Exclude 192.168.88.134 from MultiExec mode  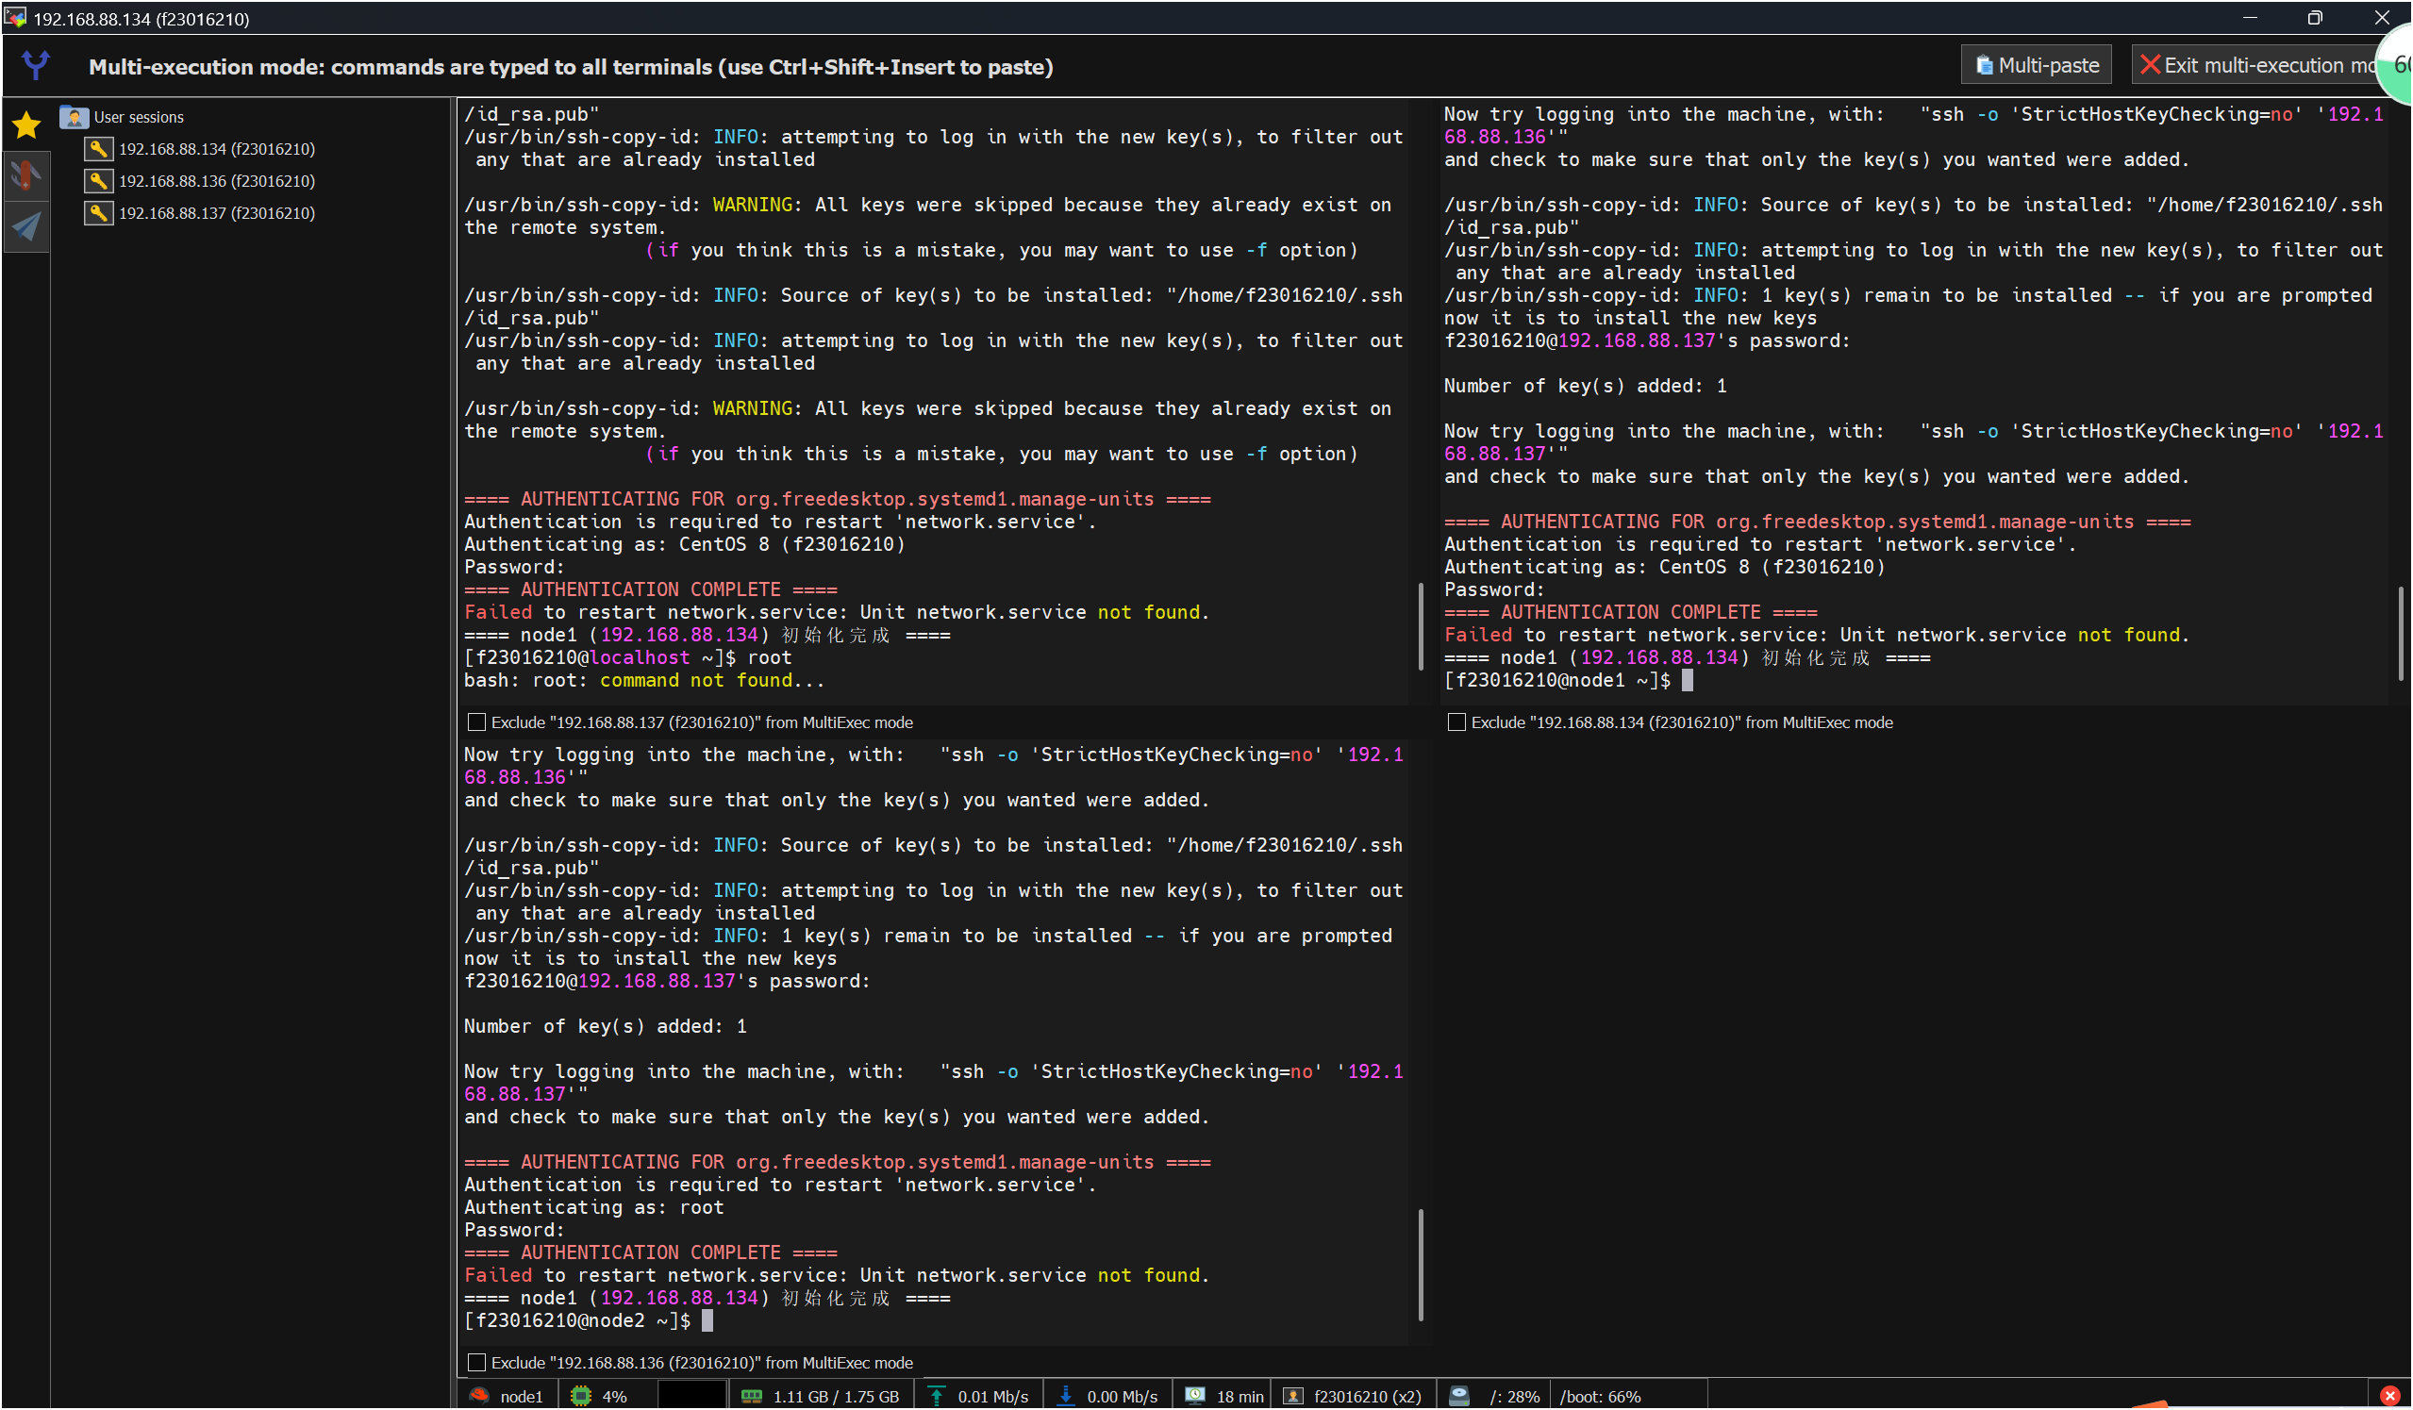pos(1456,722)
